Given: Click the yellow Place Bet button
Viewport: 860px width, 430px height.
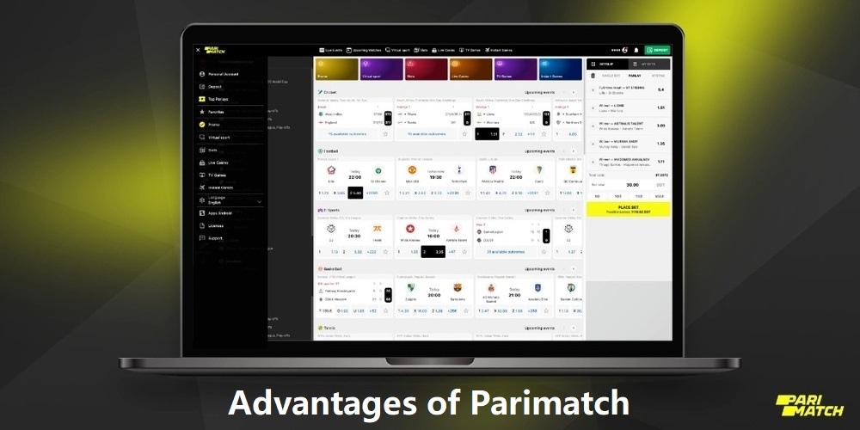Looking at the screenshot, I should [x=629, y=209].
